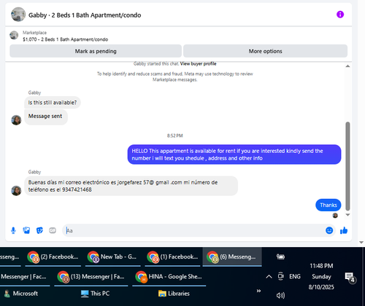This screenshot has height=306, width=365.
Task: Click the '$1,070 - 2 Beds 1 Bath' listing text
Action: click(66, 39)
